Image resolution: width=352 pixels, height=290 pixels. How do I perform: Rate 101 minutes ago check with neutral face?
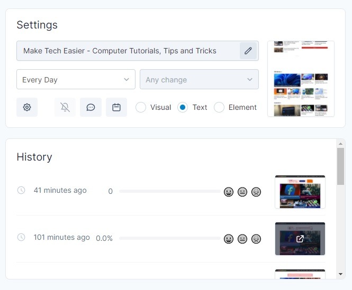point(242,239)
